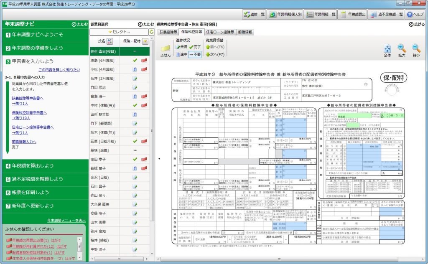Open the この内容を詳しく知りたい link

[x=59, y=70]
